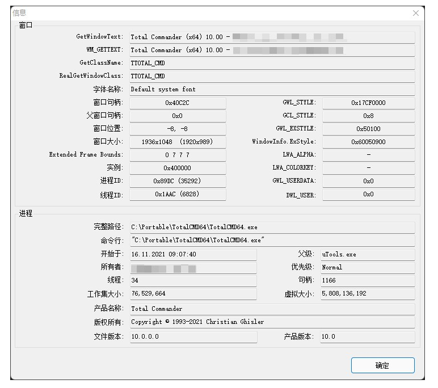
Task: Click the 虚拟大小: label
Action: coord(299,294)
